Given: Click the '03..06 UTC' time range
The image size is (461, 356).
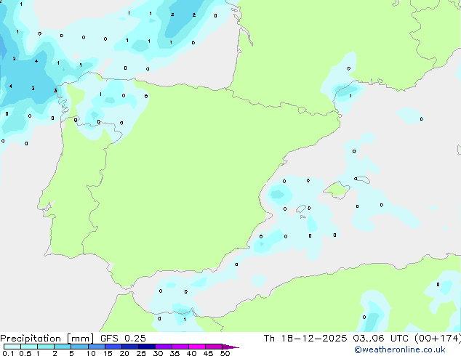Looking at the screenshot, I should click(380, 339).
